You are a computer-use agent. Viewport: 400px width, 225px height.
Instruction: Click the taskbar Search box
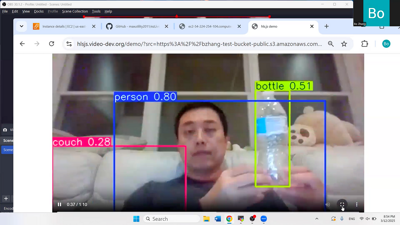tap(171, 219)
